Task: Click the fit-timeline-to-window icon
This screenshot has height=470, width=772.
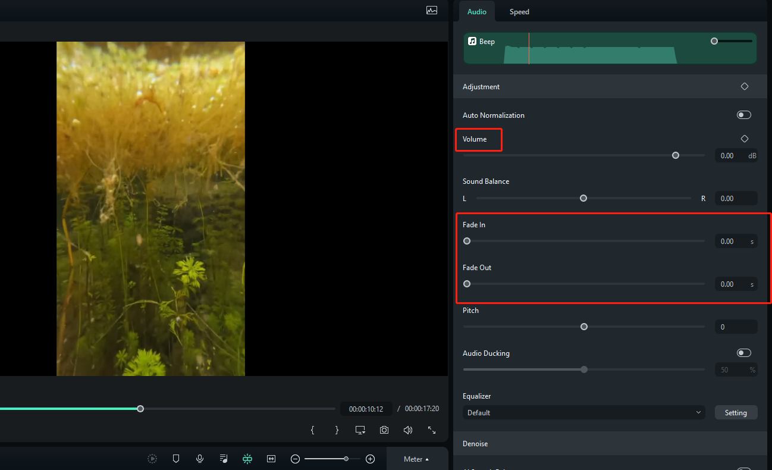Action: [271, 458]
